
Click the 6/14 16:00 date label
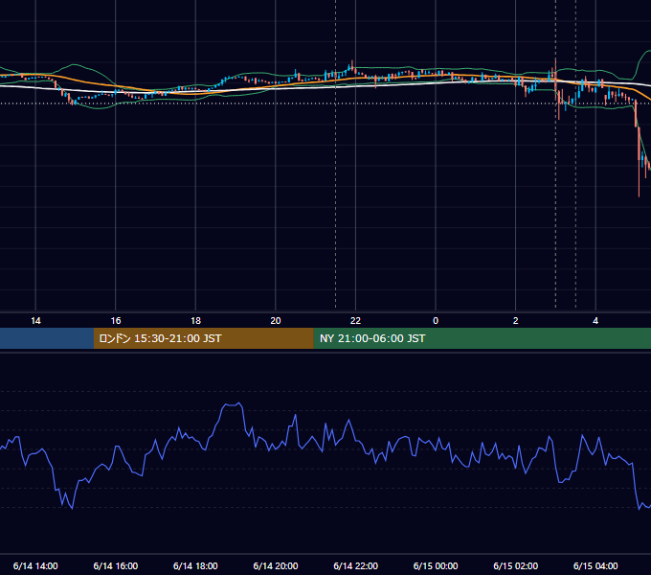116,565
